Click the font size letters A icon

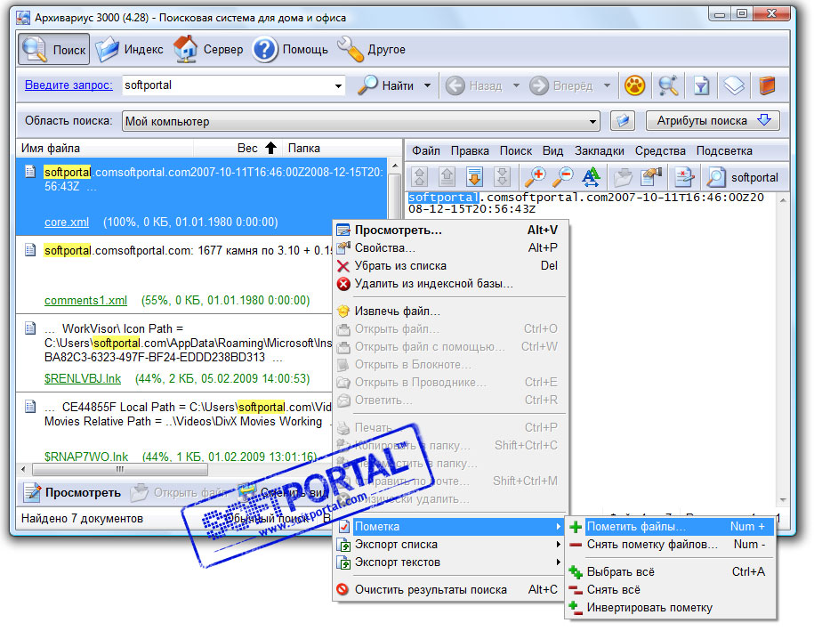[x=591, y=177]
